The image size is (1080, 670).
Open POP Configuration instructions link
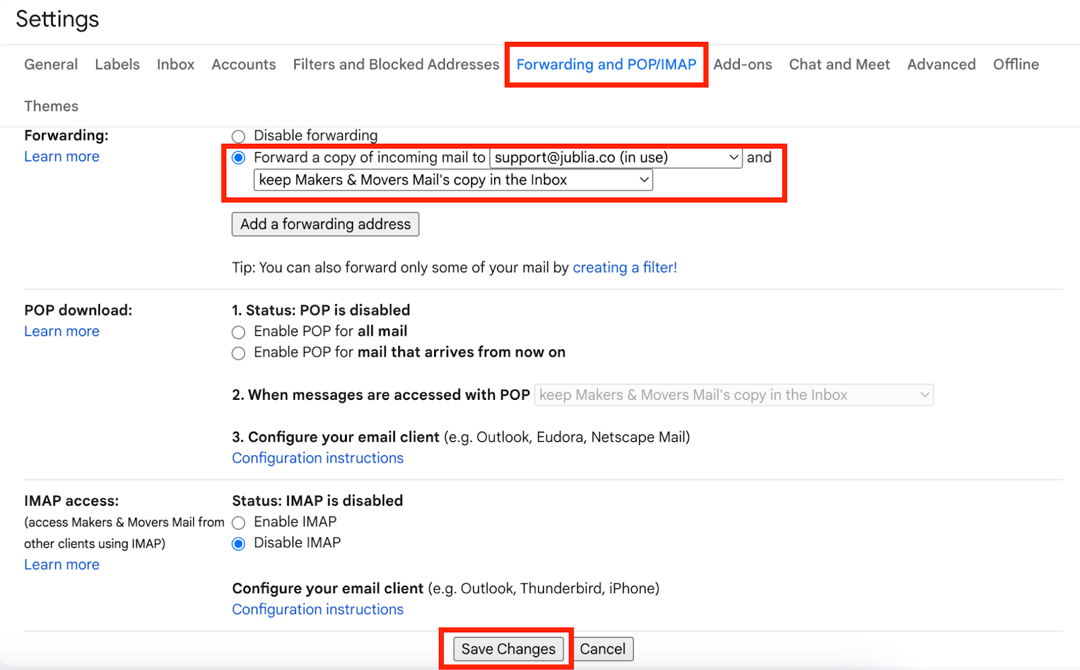(x=317, y=458)
